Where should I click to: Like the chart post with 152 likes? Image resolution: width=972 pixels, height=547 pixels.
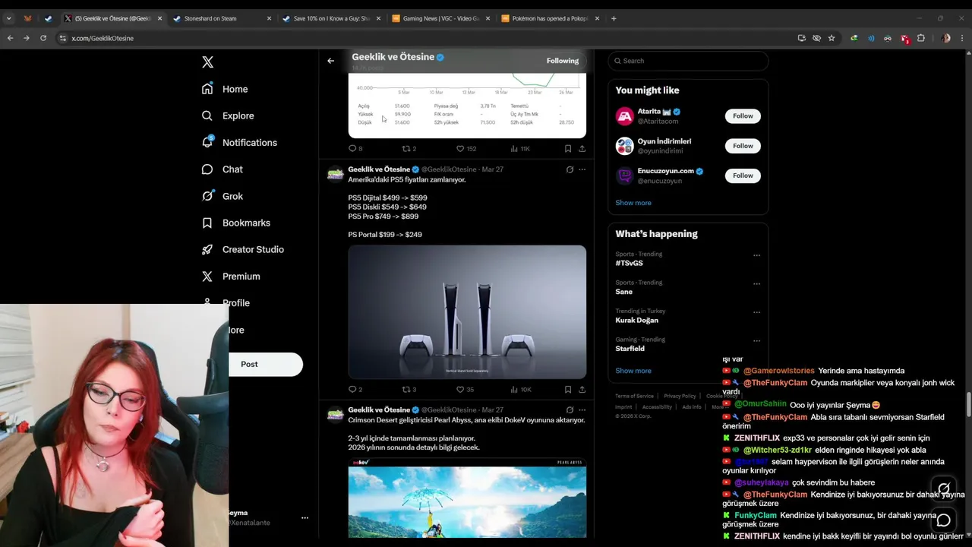pyautogui.click(x=465, y=149)
